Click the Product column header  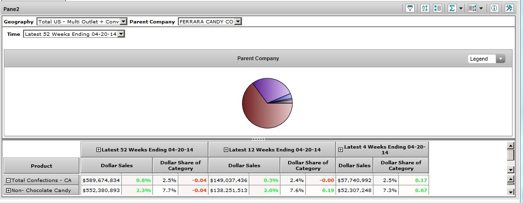click(x=41, y=166)
